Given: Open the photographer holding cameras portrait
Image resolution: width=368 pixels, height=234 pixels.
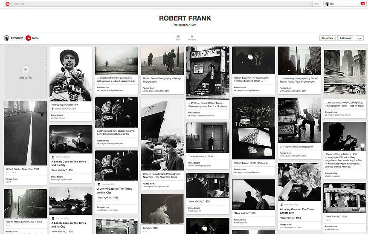Looking at the screenshot, I should [x=71, y=74].
